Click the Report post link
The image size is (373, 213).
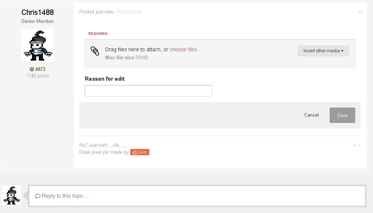tap(130, 12)
